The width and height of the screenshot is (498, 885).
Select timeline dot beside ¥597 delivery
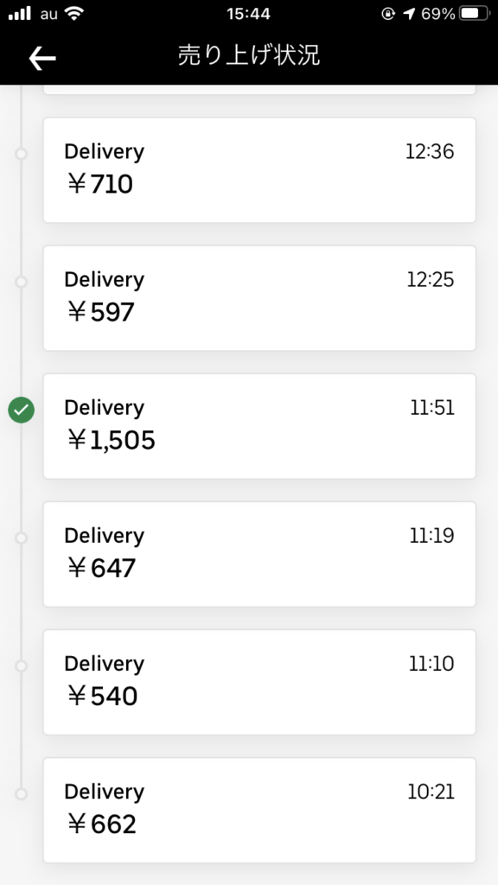(22, 282)
